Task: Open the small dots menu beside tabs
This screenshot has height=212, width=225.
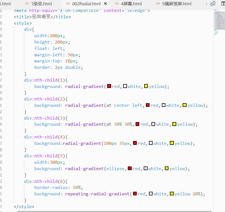Action: (207, 4)
